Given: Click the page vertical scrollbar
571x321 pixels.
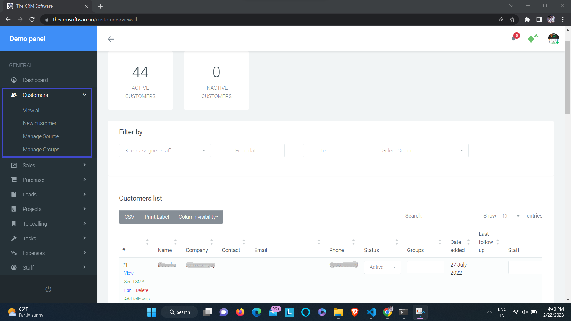Looking at the screenshot, I should click(568, 77).
